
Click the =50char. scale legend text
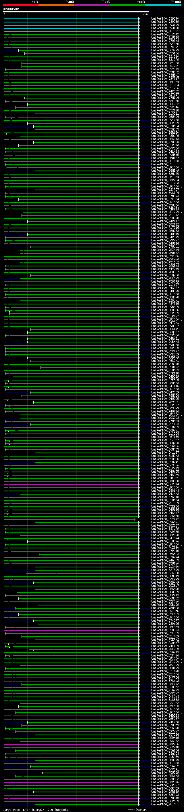[x=141, y=809]
